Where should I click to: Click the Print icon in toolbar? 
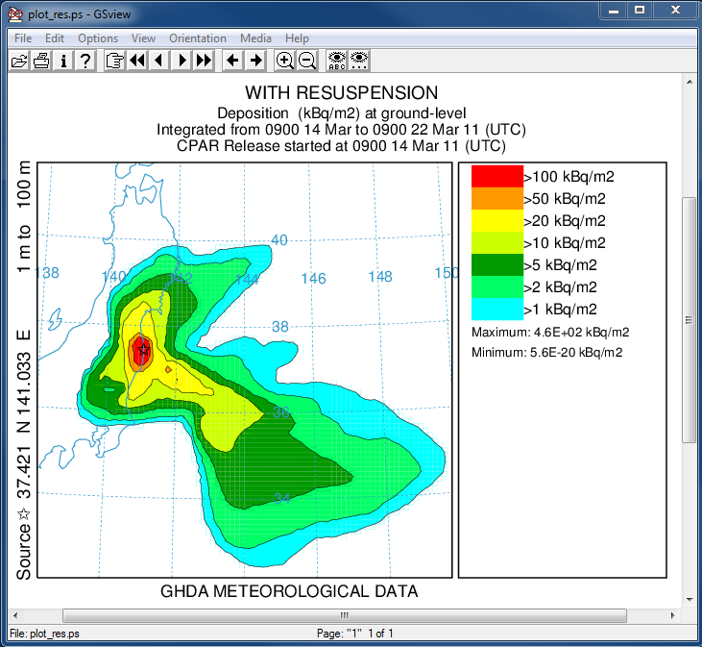click(x=41, y=61)
